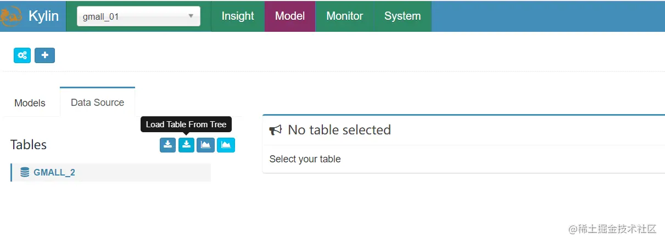Click the No table selected heading
The height and width of the screenshot is (243, 665).
pyautogui.click(x=339, y=130)
